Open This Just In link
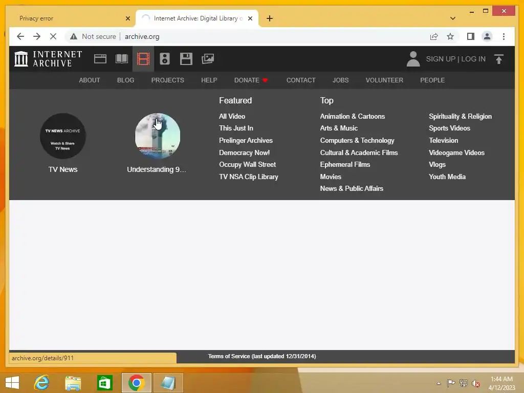 coord(236,128)
